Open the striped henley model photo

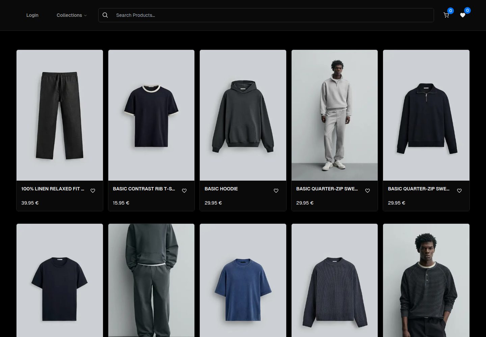[x=426, y=280]
